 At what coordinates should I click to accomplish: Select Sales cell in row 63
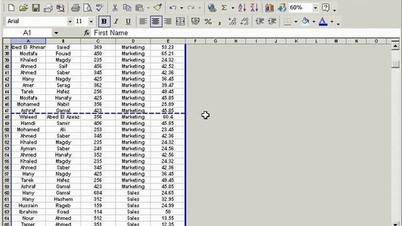click(133, 212)
